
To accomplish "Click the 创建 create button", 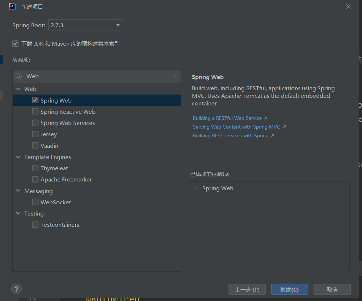I will point(290,289).
